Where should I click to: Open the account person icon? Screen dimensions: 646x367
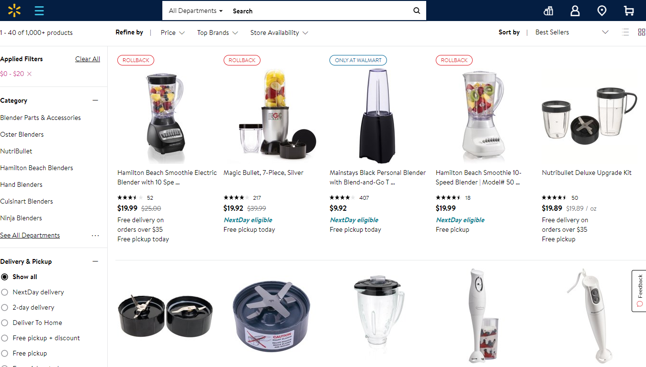point(575,11)
